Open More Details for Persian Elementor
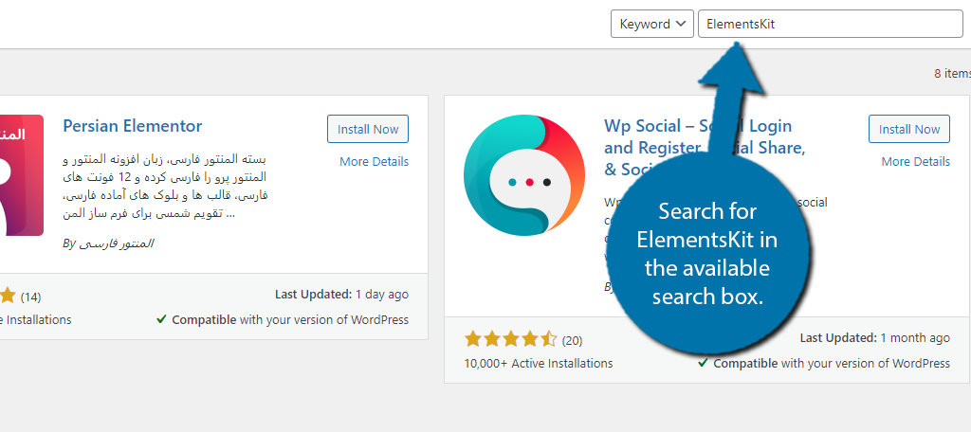Viewport: 971px width, 432px height. [x=374, y=162]
